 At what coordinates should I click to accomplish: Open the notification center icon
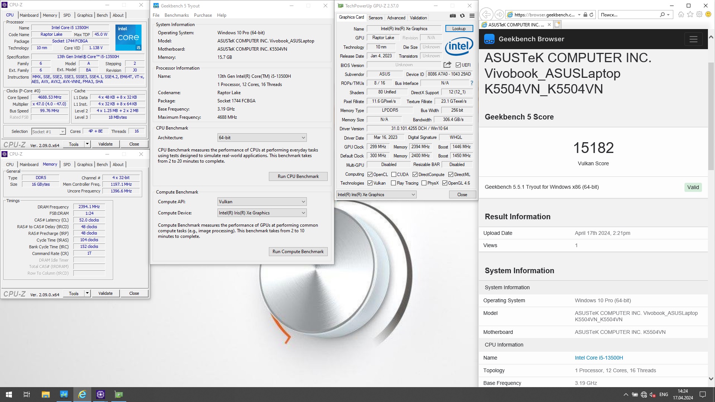click(703, 395)
